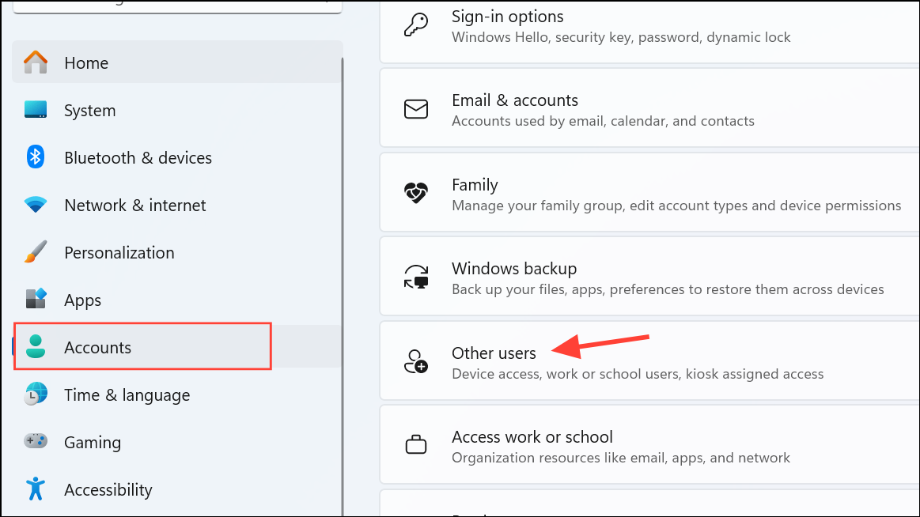Click the Accessibility figure icon
The width and height of the screenshot is (920, 517).
point(36,489)
